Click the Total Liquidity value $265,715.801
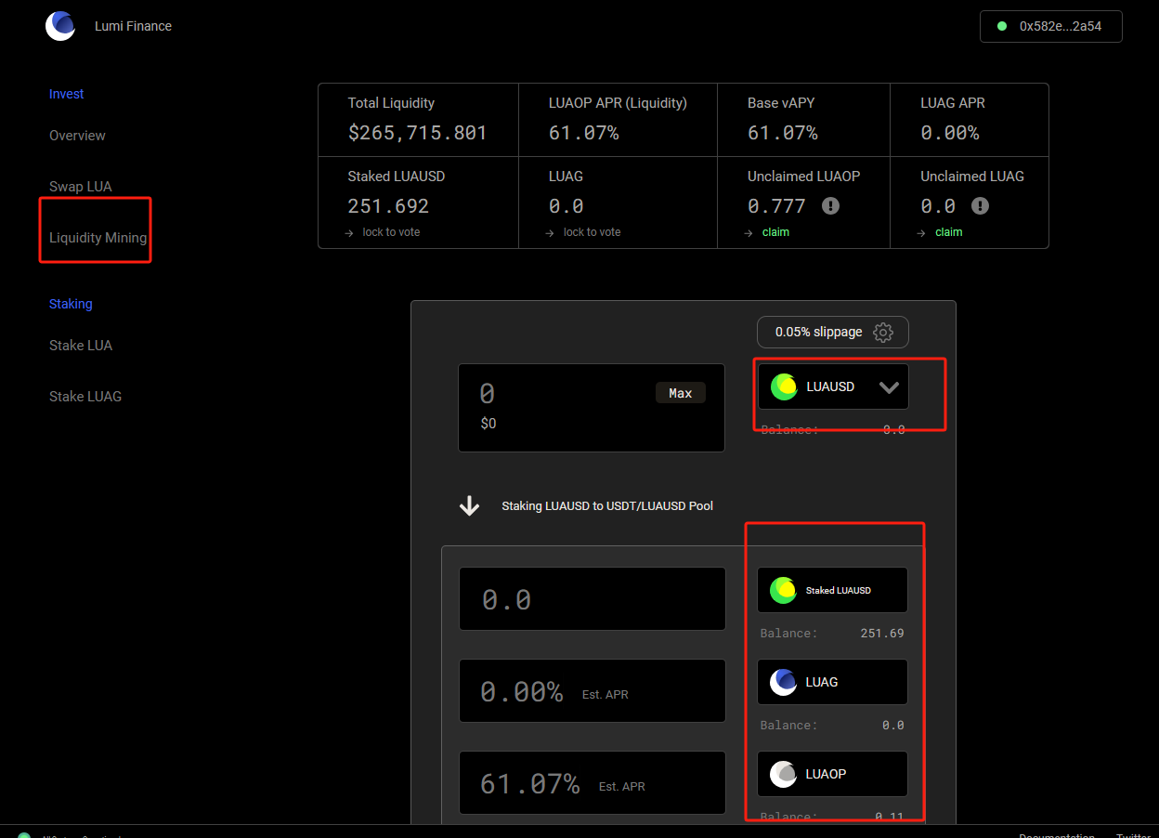 (417, 133)
